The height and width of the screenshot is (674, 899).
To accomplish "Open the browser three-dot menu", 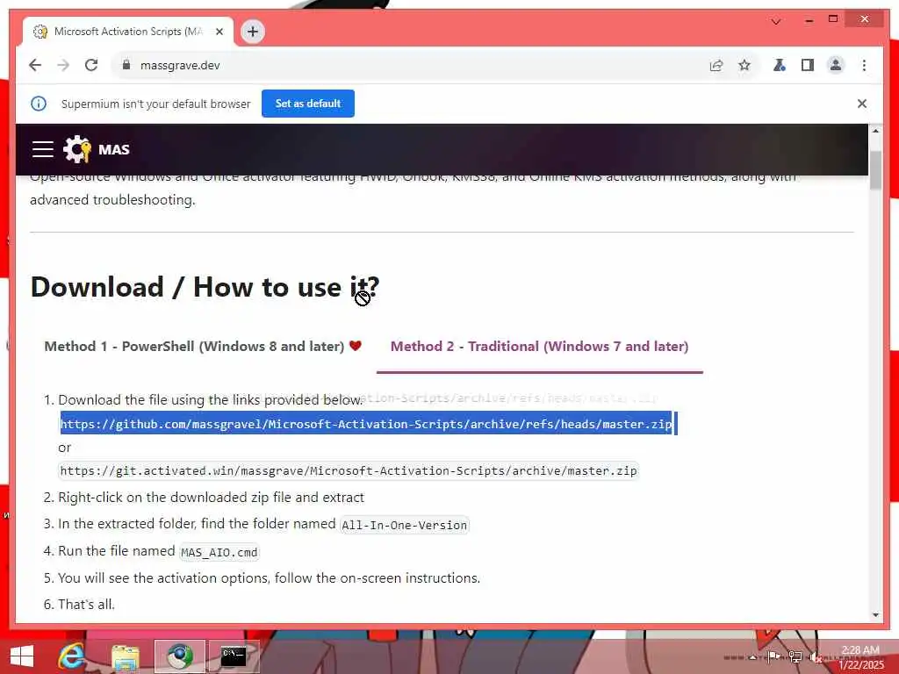I will coord(864,65).
